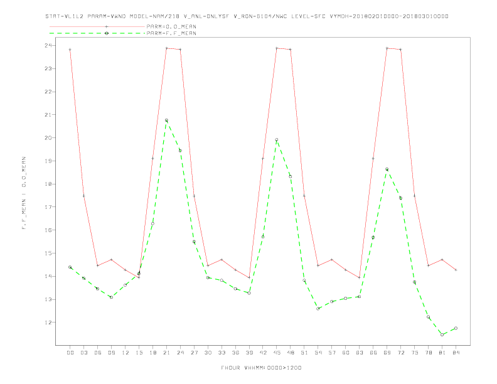Viewport: 497px width, 384px height.
Task: Click forecast hour 06 on x-axis
Action: 98,353
